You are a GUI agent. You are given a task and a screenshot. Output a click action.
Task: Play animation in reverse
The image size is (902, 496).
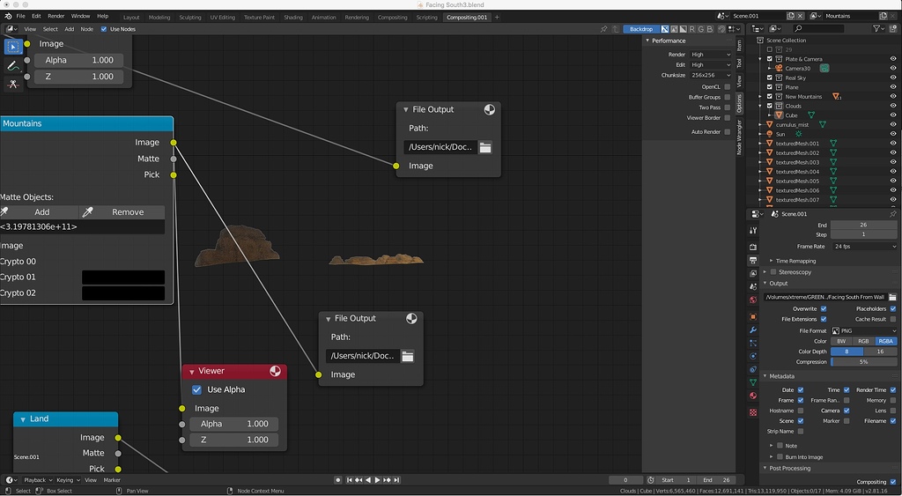[368, 480]
